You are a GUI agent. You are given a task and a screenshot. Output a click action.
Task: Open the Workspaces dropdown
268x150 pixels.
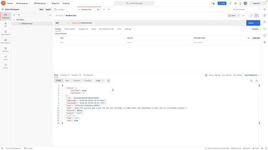(23, 3)
